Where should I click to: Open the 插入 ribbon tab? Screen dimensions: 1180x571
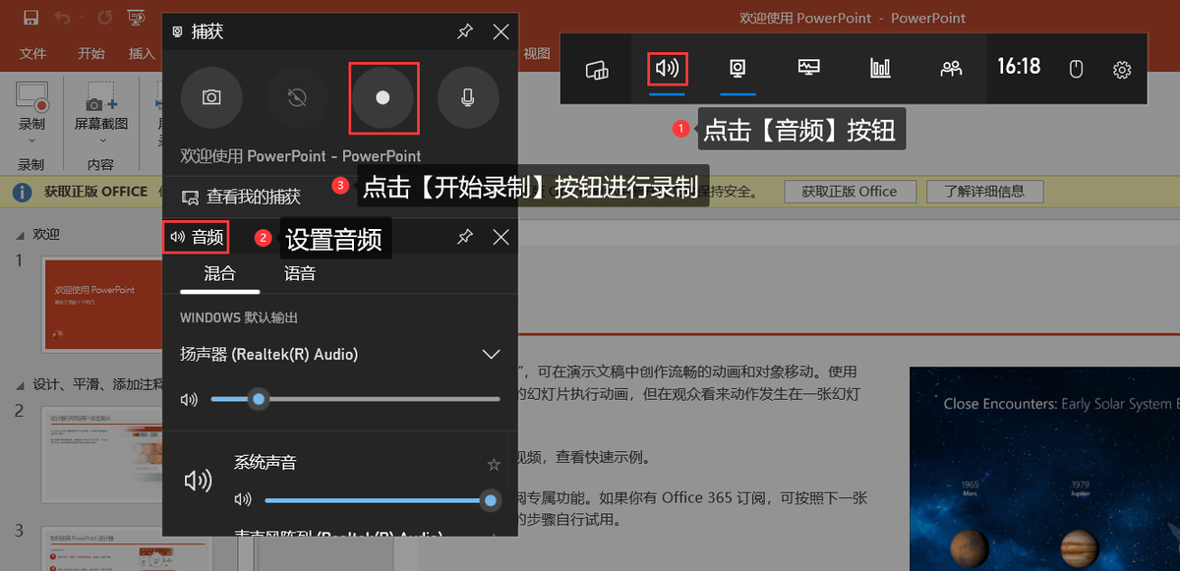pyautogui.click(x=142, y=53)
